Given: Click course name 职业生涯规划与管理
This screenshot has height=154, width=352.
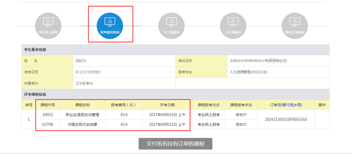Looking at the screenshot, I should [82, 115].
